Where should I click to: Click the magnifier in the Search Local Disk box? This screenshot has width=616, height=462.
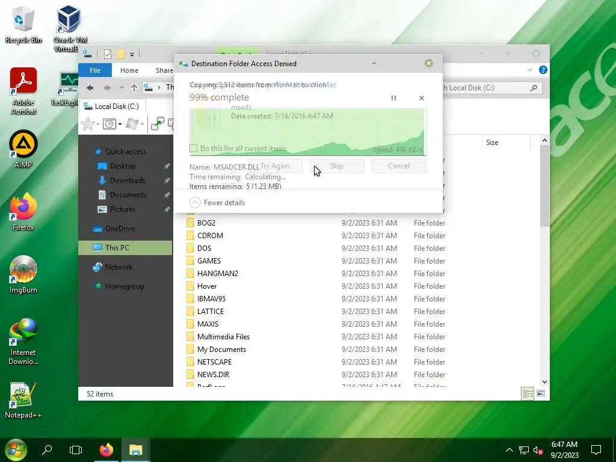click(534, 88)
